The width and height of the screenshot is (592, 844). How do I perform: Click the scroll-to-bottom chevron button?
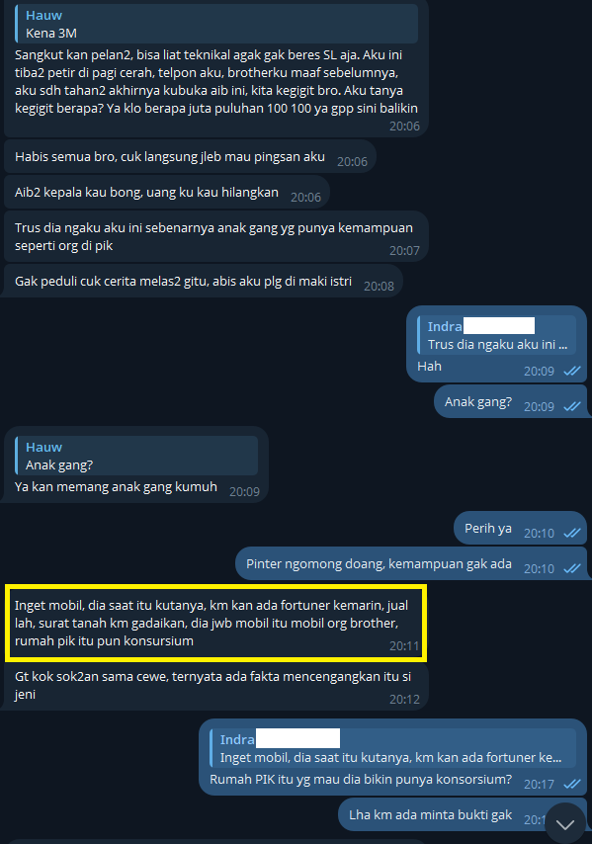(565, 823)
